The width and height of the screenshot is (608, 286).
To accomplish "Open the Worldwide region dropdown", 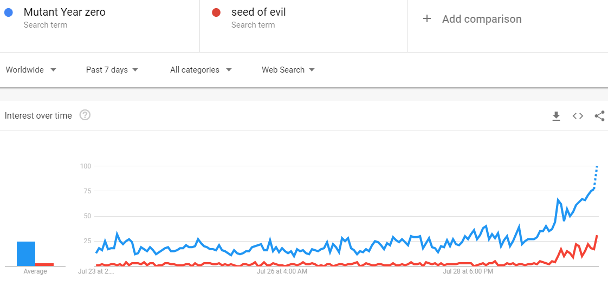I will 31,70.
